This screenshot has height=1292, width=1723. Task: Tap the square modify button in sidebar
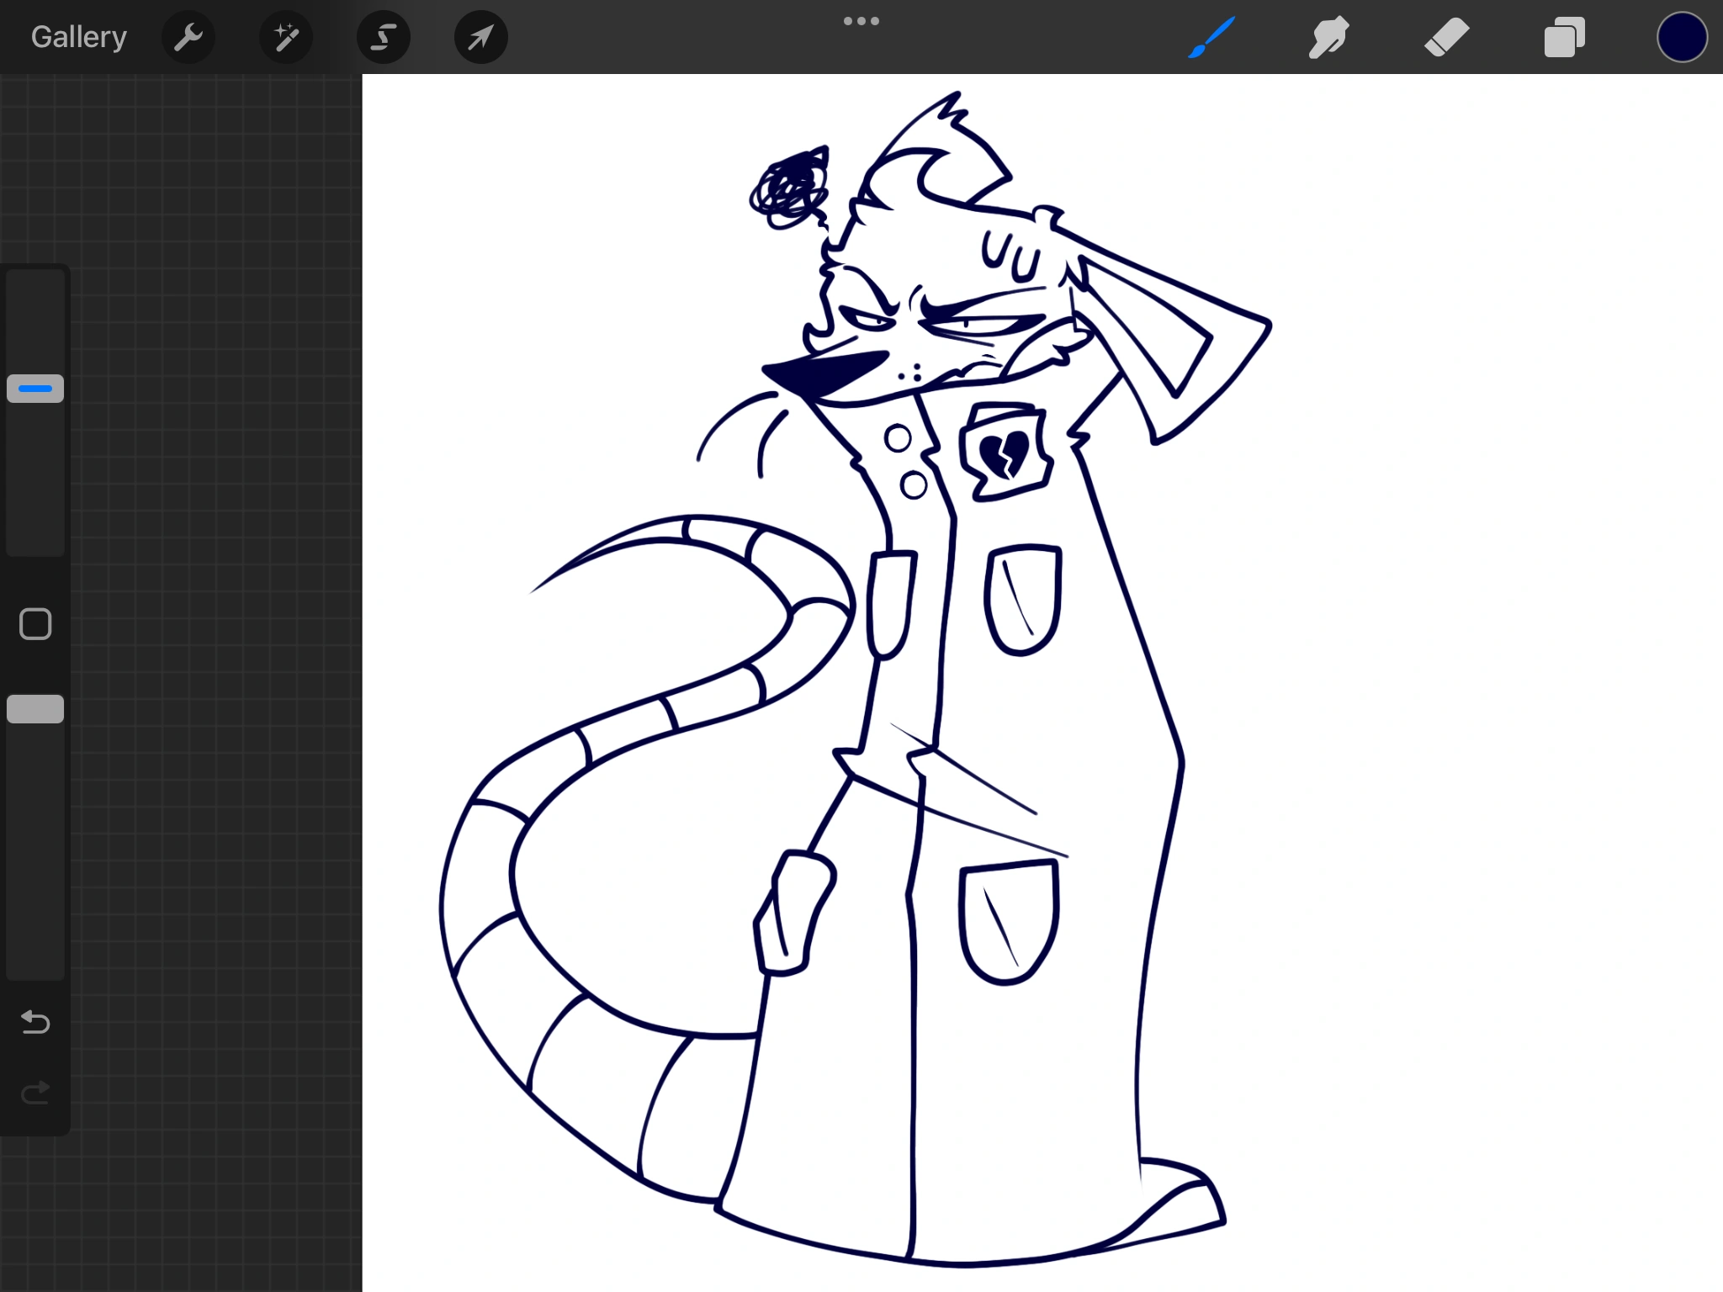coord(35,624)
